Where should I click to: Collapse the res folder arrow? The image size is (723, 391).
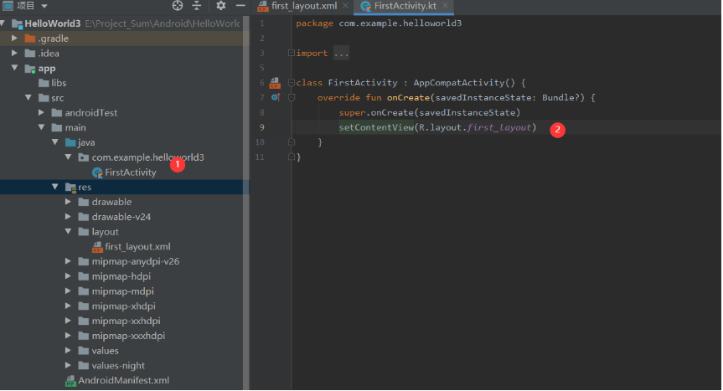(54, 187)
